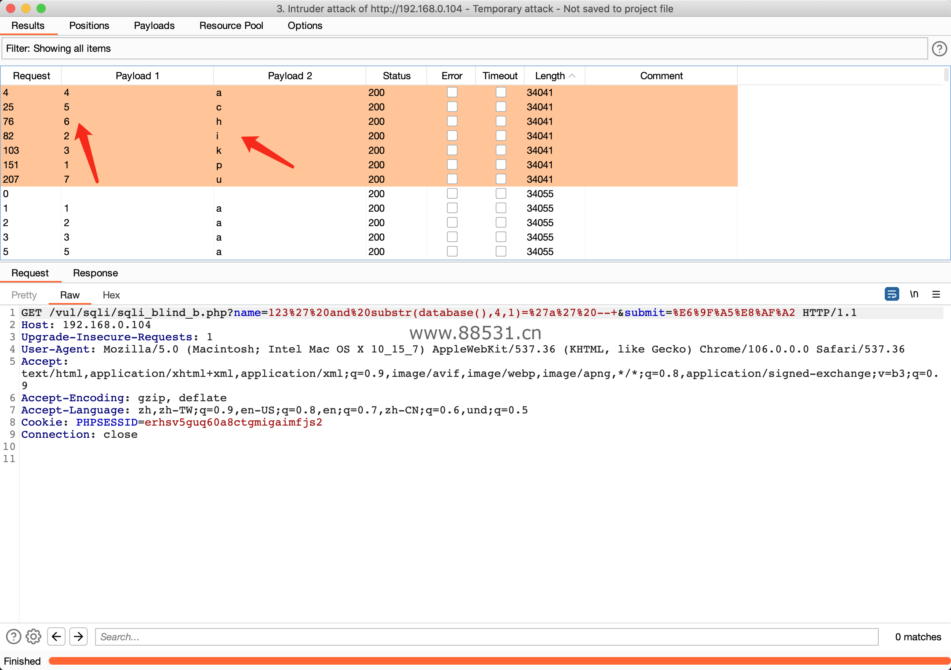Toggle word wrap in message editor
Screen dimensions: 951x670
891,294
